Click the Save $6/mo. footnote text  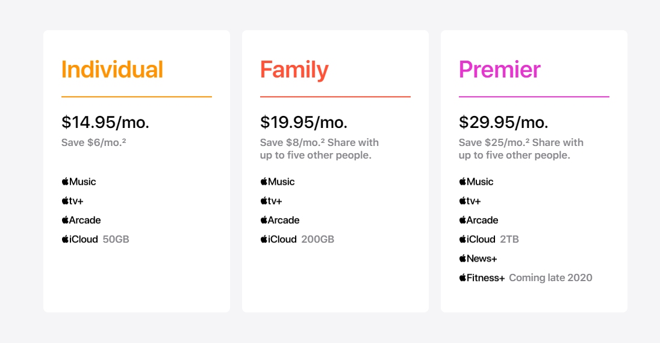93,142
